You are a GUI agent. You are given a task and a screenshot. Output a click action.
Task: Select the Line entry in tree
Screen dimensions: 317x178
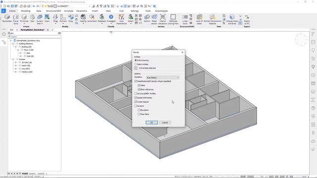[26, 69]
